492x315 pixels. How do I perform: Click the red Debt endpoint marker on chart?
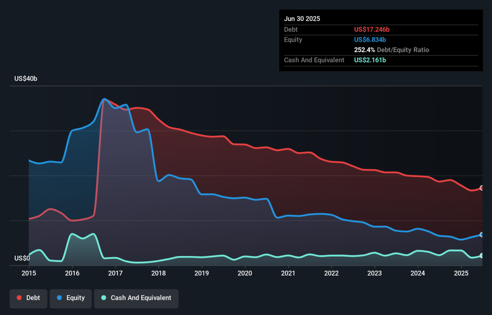482,188
